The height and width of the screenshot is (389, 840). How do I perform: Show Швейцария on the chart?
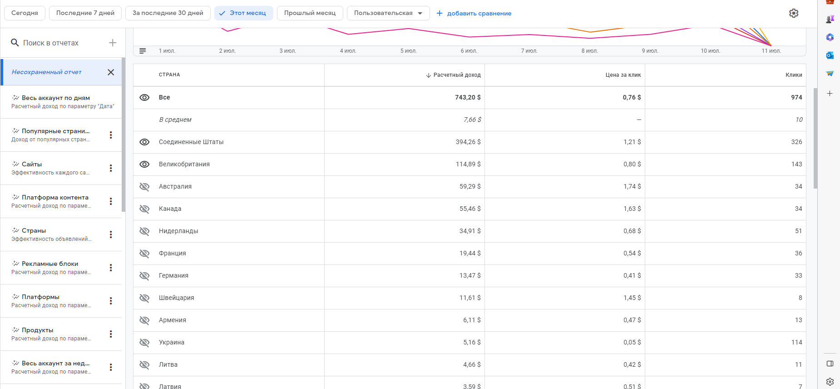(x=144, y=298)
